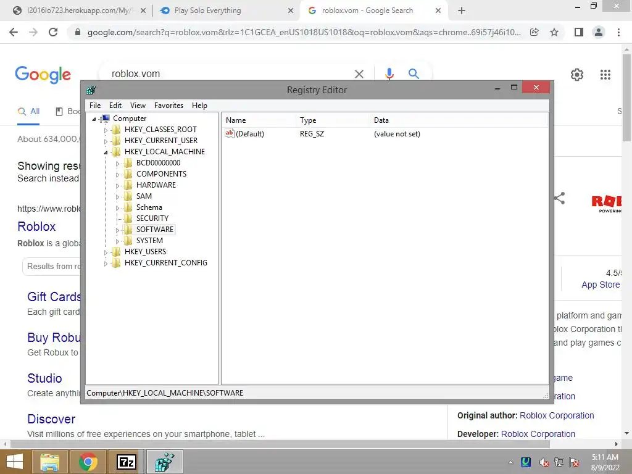Screen dimensions: 632x474
Task: Expand the COMPONENTS key
Action: coord(117,175)
